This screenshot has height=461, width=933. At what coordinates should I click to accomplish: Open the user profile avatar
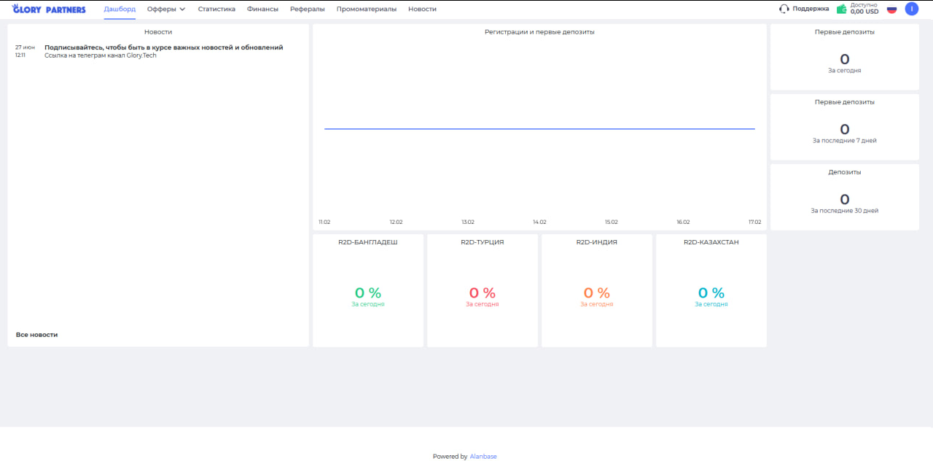click(x=911, y=9)
